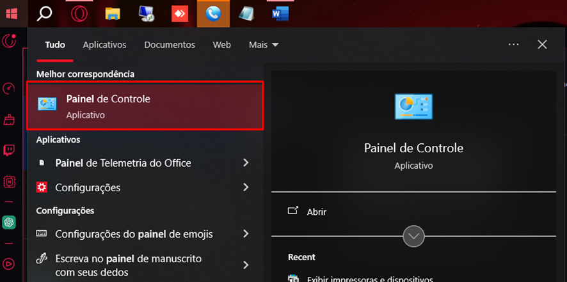This screenshot has width=567, height=282.
Task: Open AnyDesk red icon in taskbar
Action: tap(180, 13)
